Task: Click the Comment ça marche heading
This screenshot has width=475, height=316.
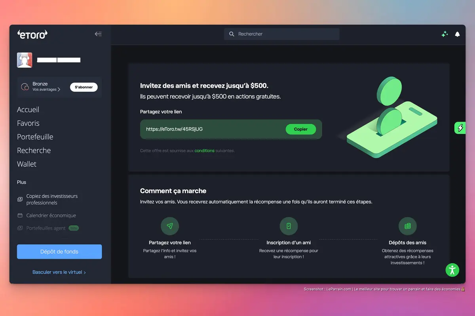Action: [x=173, y=191]
